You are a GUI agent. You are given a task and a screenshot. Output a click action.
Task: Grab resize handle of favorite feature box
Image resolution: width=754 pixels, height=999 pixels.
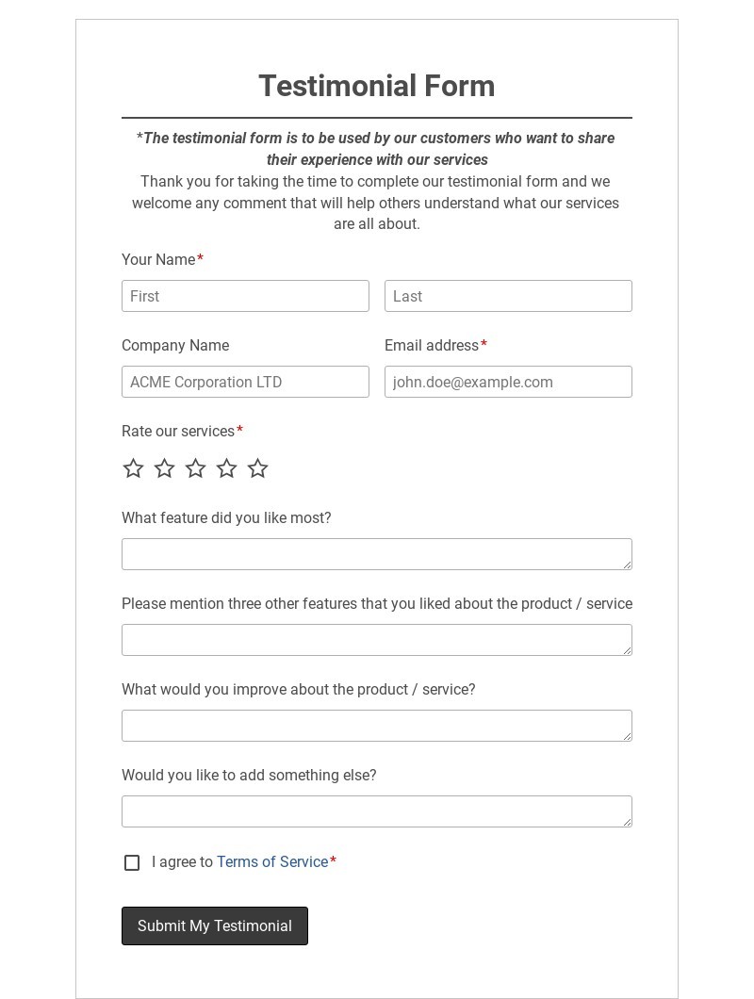click(627, 565)
